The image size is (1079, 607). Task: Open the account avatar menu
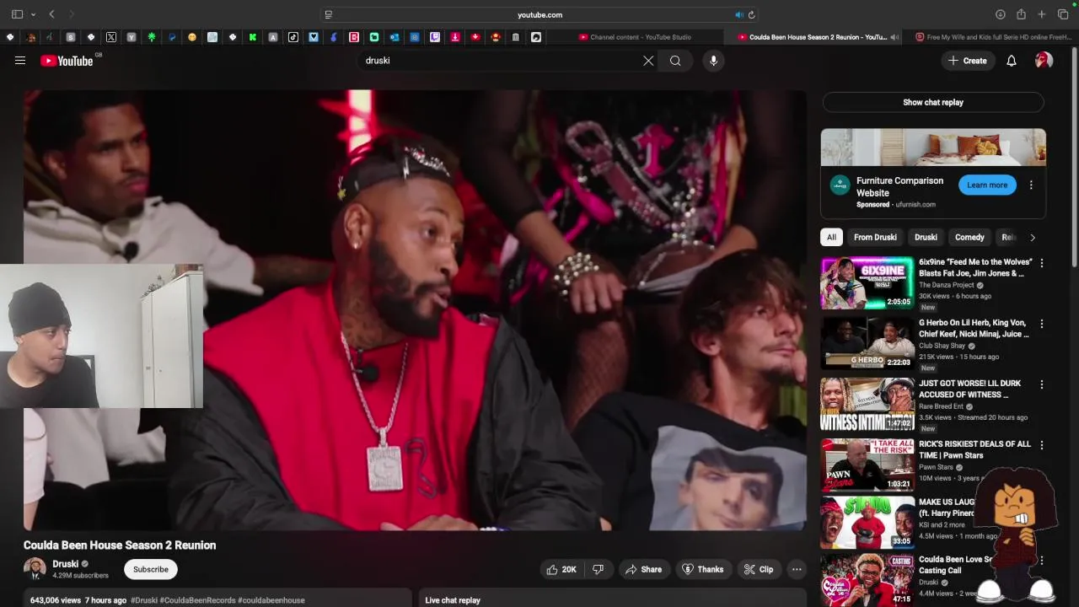[x=1044, y=61]
